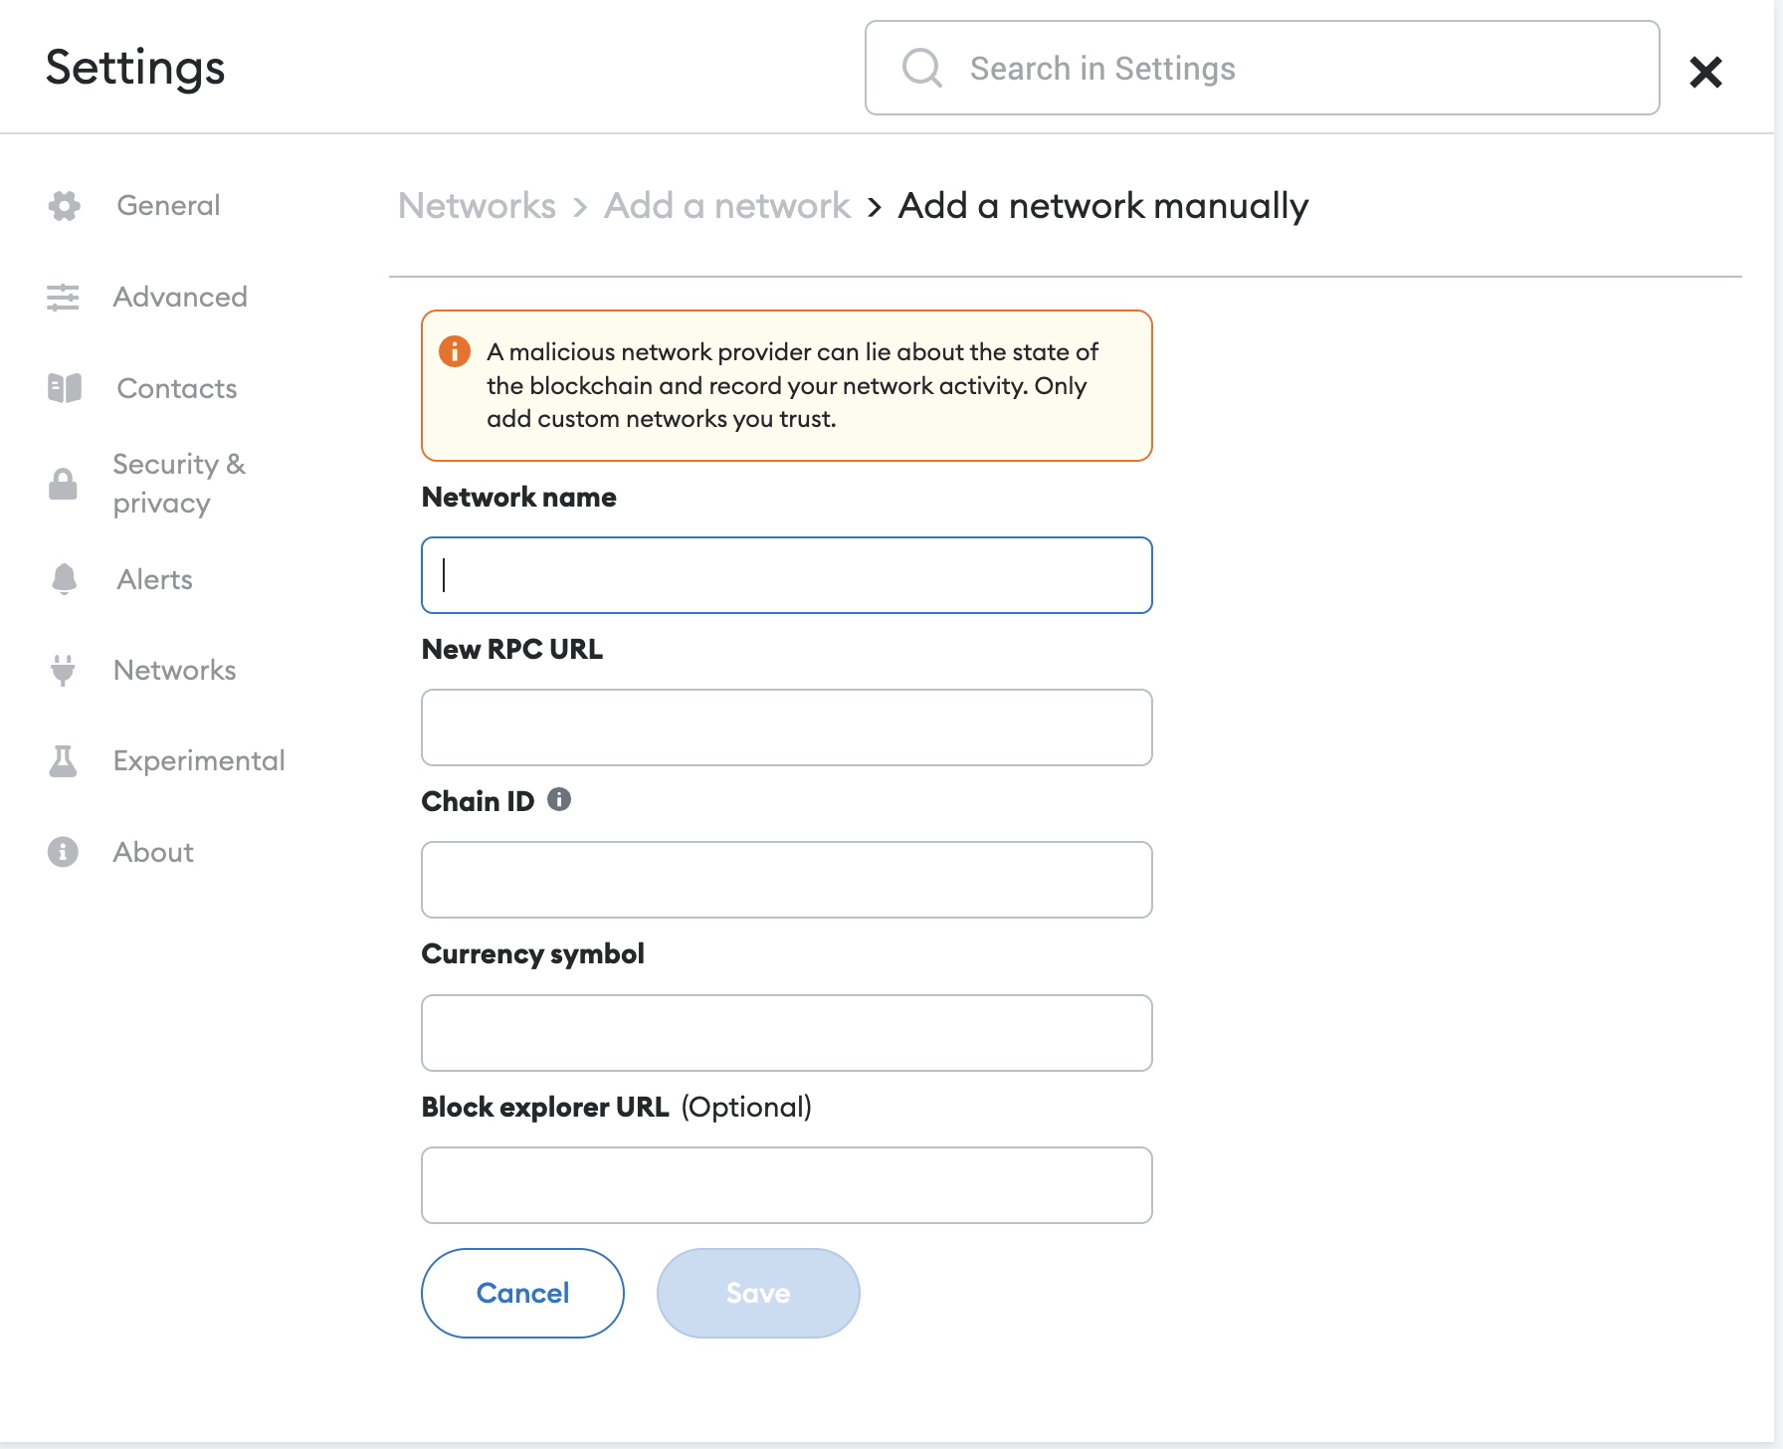Open the Experimental settings section
Image resolution: width=1783 pixels, height=1449 pixels.
click(199, 761)
